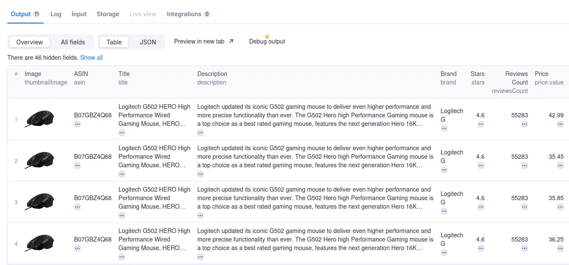
Task: Expand the 35.45 price cell
Action: click(x=560, y=166)
